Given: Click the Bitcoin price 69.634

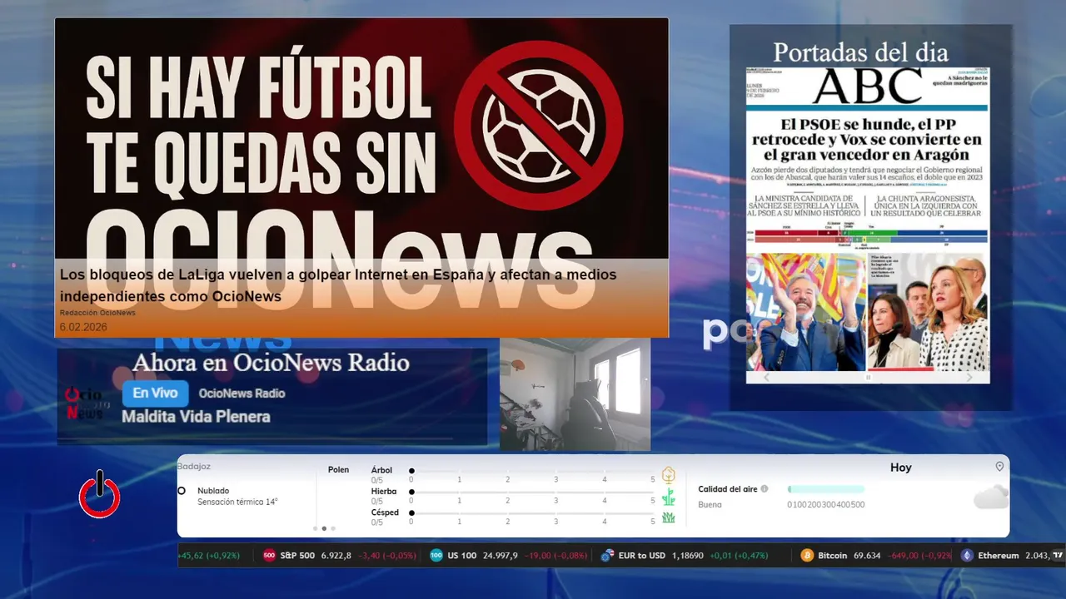Looking at the screenshot, I should click(868, 556).
